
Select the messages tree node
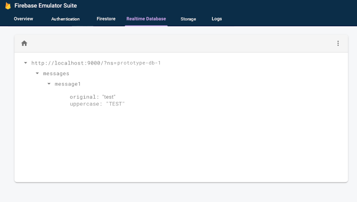56,73
